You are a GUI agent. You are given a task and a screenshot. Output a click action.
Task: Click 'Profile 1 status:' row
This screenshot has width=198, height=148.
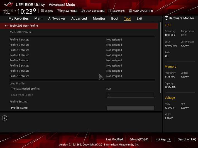point(82,39)
